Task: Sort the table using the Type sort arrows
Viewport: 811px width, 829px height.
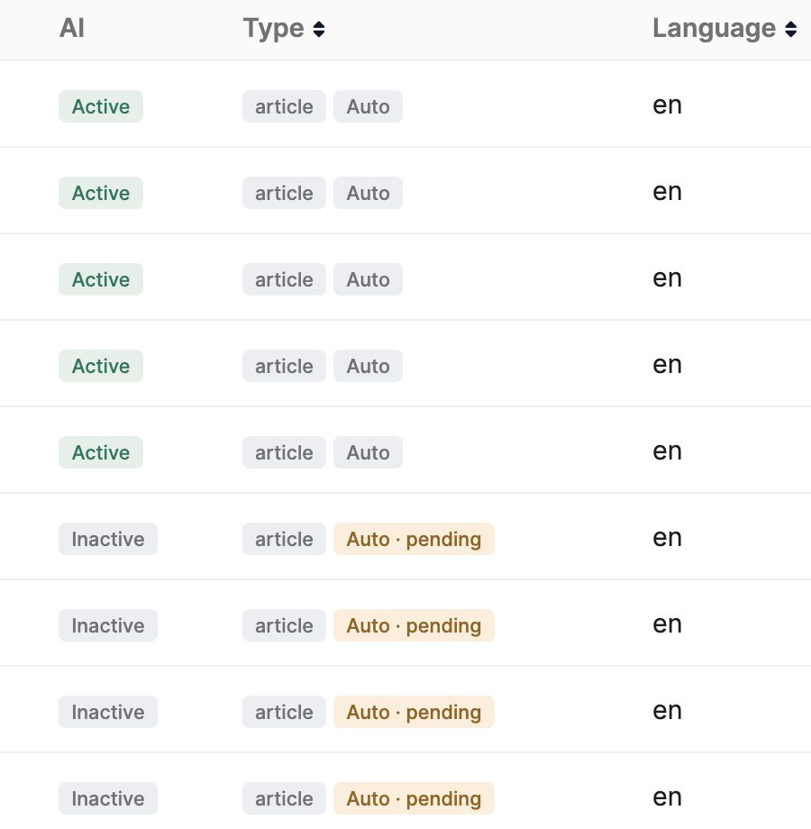Action: point(319,29)
